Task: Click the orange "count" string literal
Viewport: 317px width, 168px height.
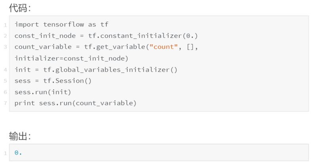Action: point(164,47)
